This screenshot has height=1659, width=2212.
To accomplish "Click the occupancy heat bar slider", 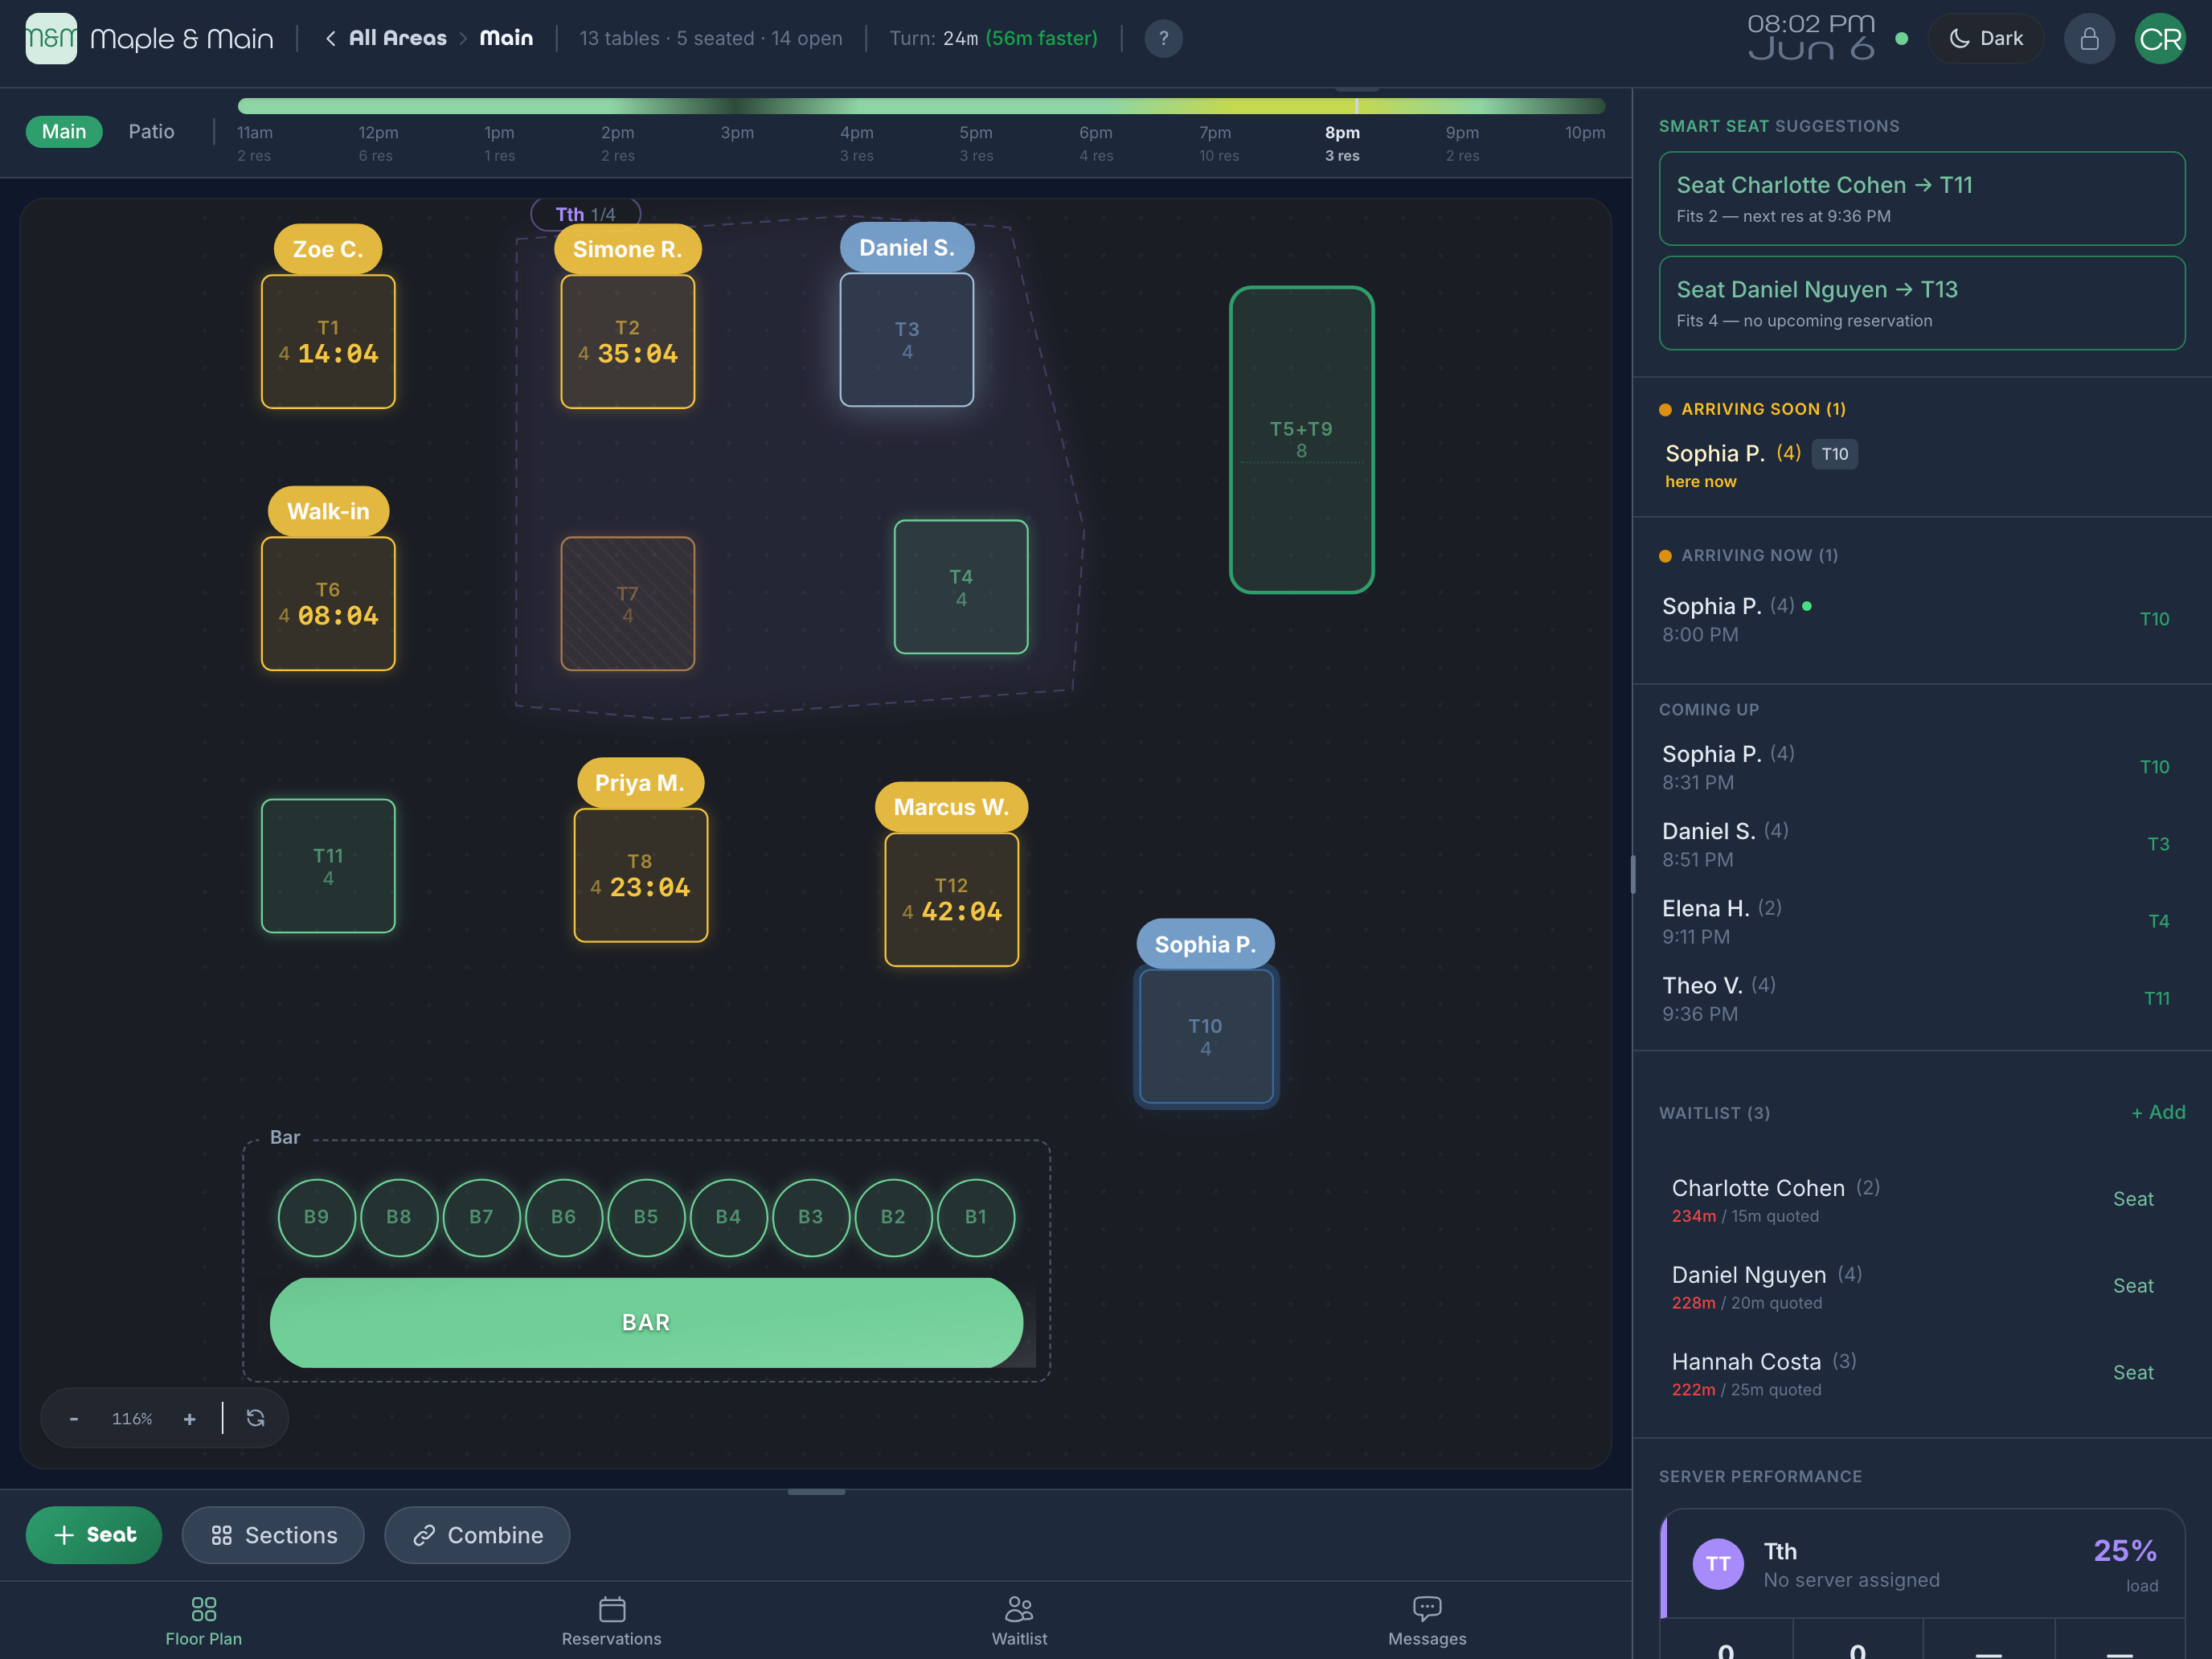I will tap(921, 106).
